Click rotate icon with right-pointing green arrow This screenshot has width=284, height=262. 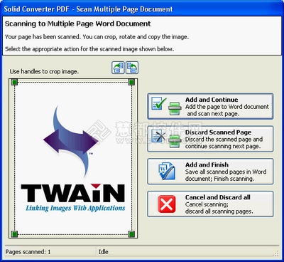118,68
